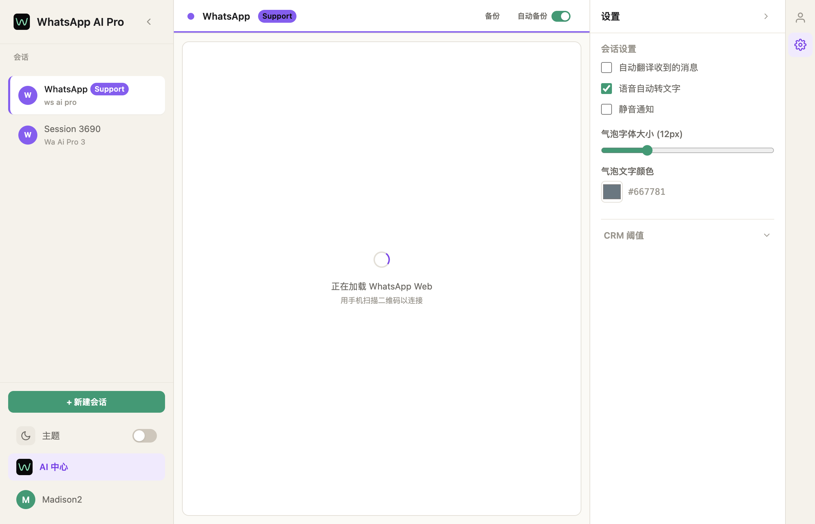Click the WhatsApp title in header
The height and width of the screenshot is (524, 815).
click(226, 16)
